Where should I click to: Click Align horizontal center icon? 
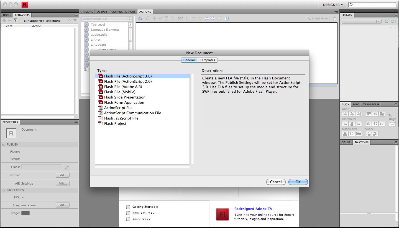(352, 114)
